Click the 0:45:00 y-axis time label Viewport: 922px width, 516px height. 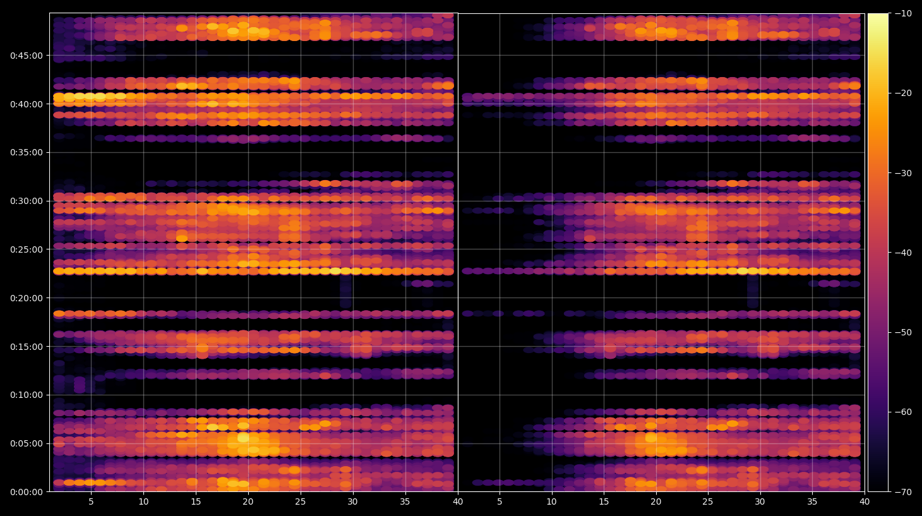tap(27, 56)
